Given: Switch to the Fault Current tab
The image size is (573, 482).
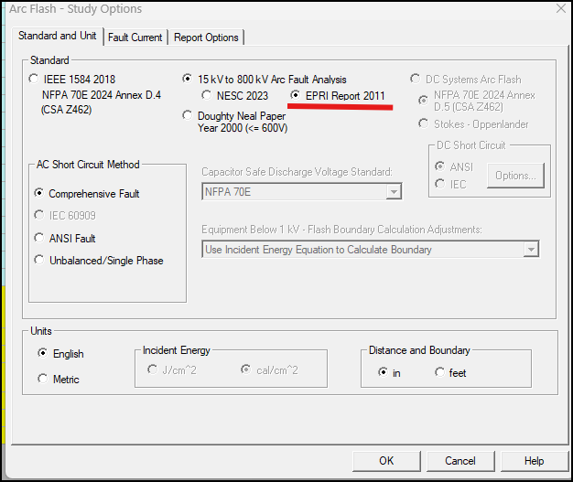Looking at the screenshot, I should 135,37.
